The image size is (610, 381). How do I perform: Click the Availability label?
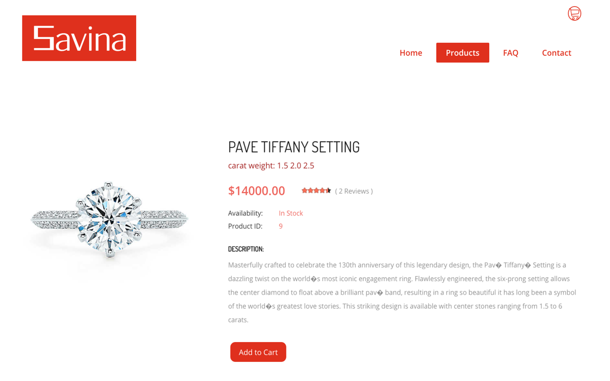point(246,213)
